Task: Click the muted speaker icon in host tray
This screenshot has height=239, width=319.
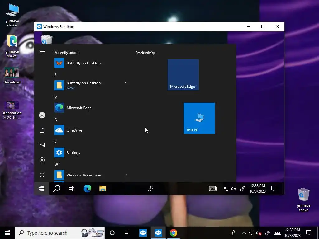Action: coord(259,233)
